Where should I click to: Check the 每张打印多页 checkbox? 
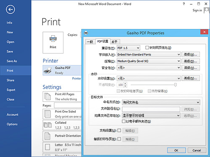click(119, 139)
